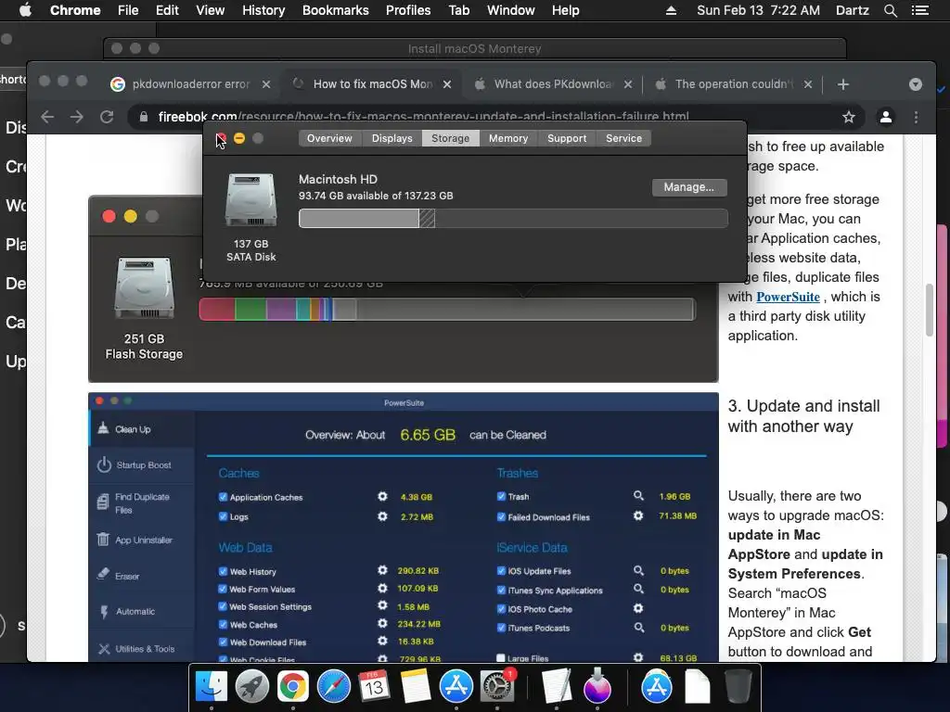
Task: Click the Manage... button
Action: pyautogui.click(x=689, y=187)
